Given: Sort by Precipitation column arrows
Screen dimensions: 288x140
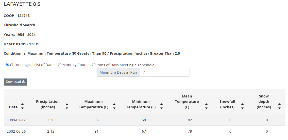Looking at the screenshot, I should click(x=67, y=106).
